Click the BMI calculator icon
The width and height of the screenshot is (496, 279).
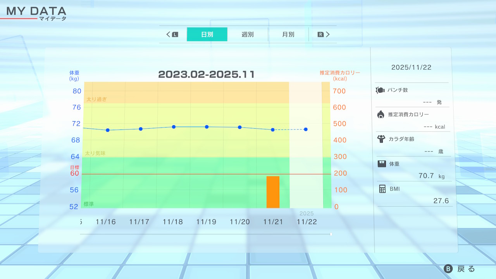coord(382,189)
